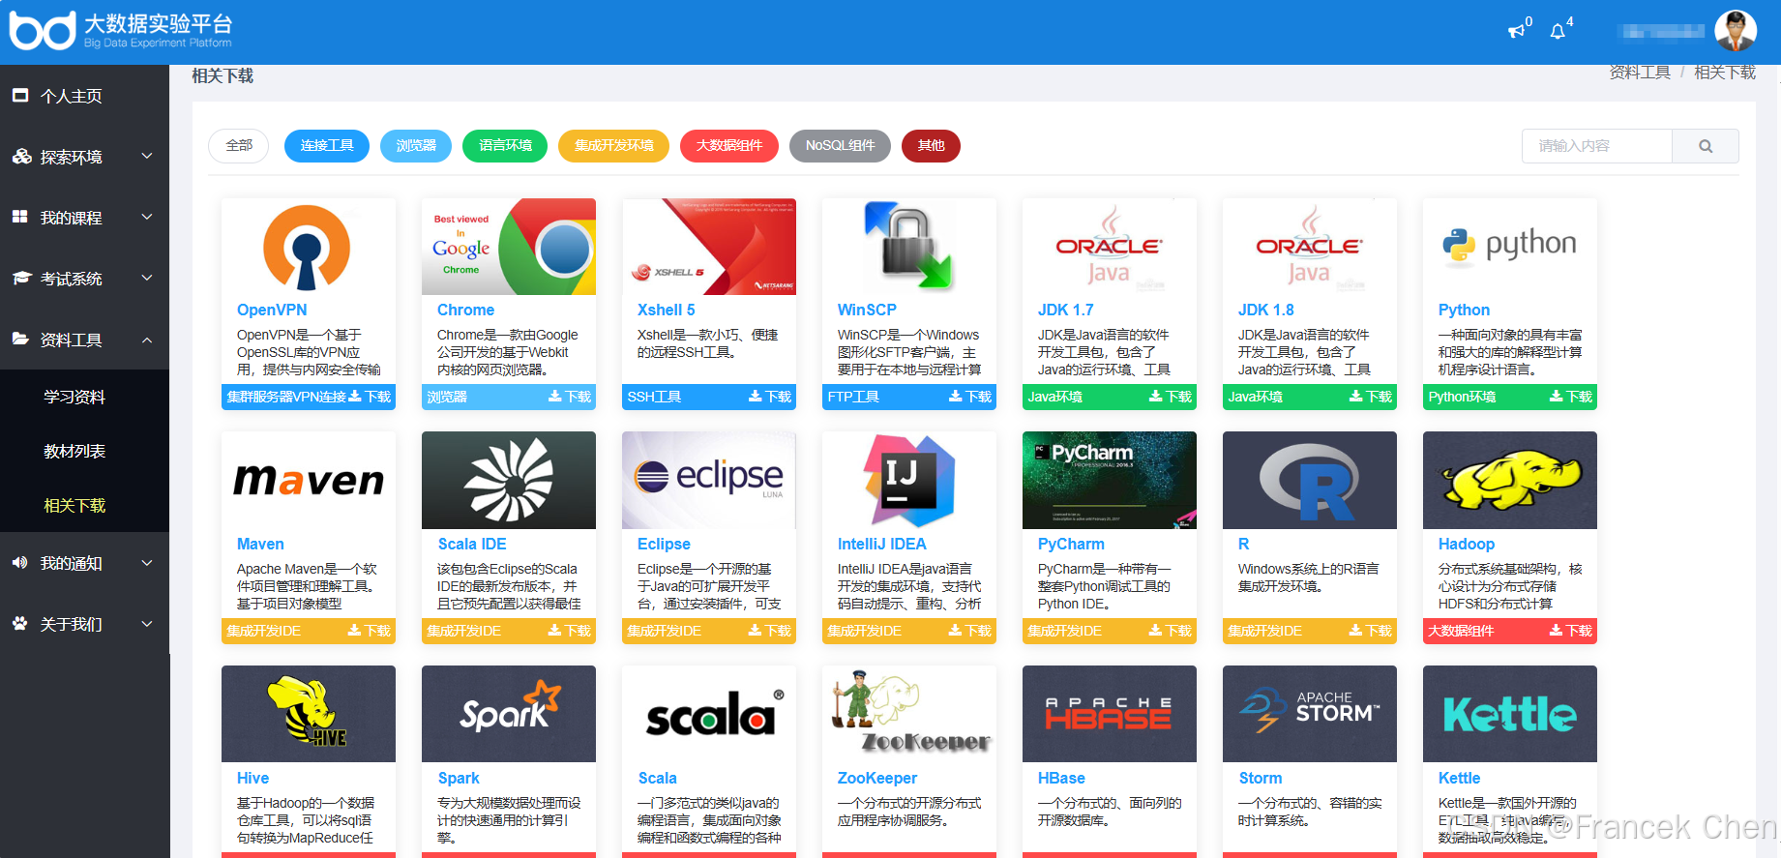Click the eclipse logo thumbnail
The height and width of the screenshot is (858, 1781).
(x=709, y=480)
